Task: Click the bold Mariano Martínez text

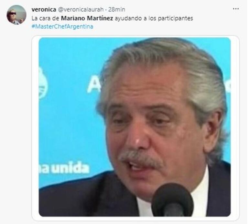Action: point(87,18)
